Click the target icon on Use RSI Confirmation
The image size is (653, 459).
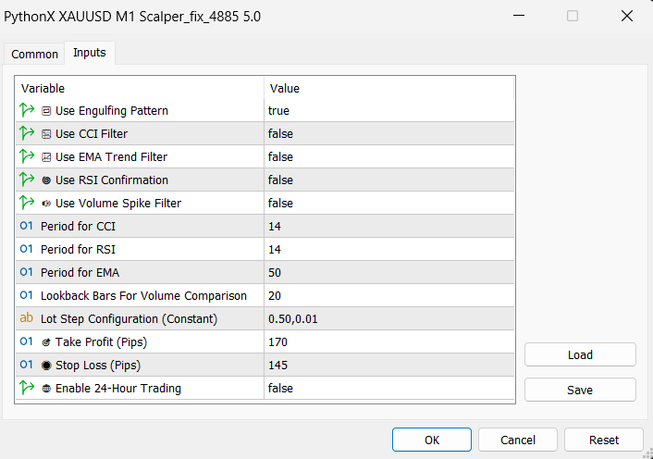(x=46, y=180)
